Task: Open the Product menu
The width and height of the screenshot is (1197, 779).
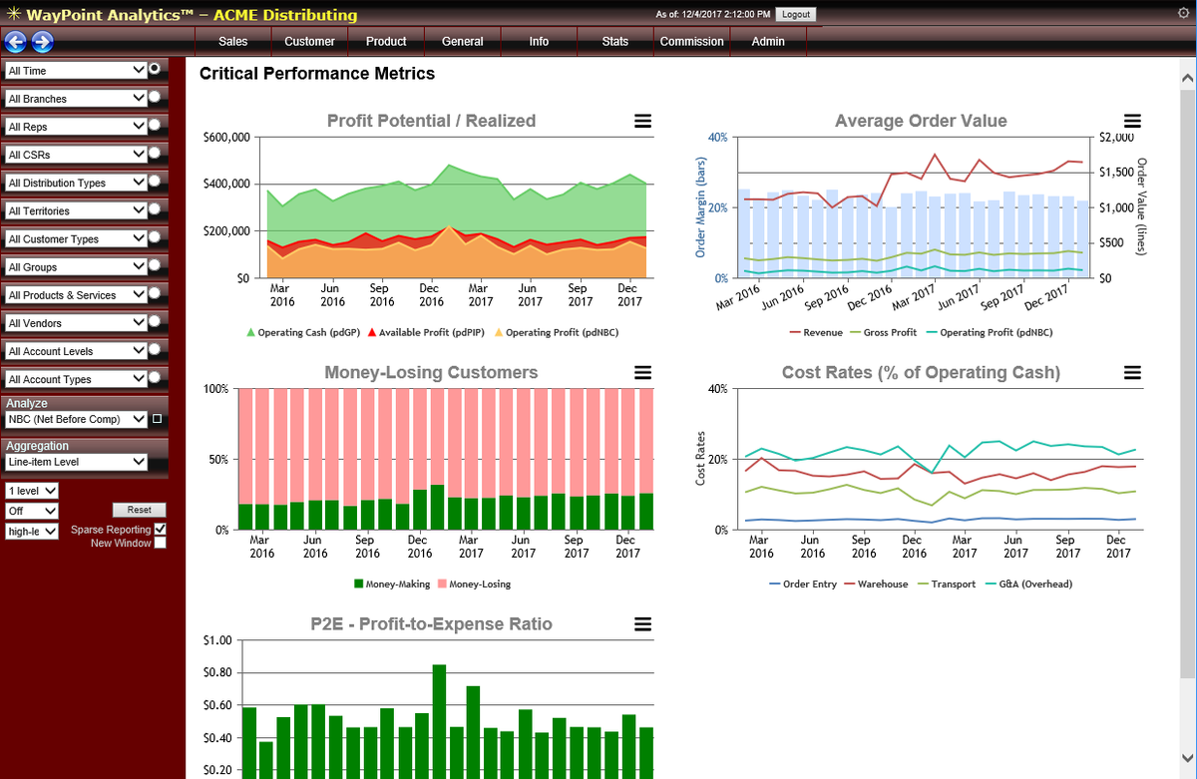Action: tap(386, 42)
